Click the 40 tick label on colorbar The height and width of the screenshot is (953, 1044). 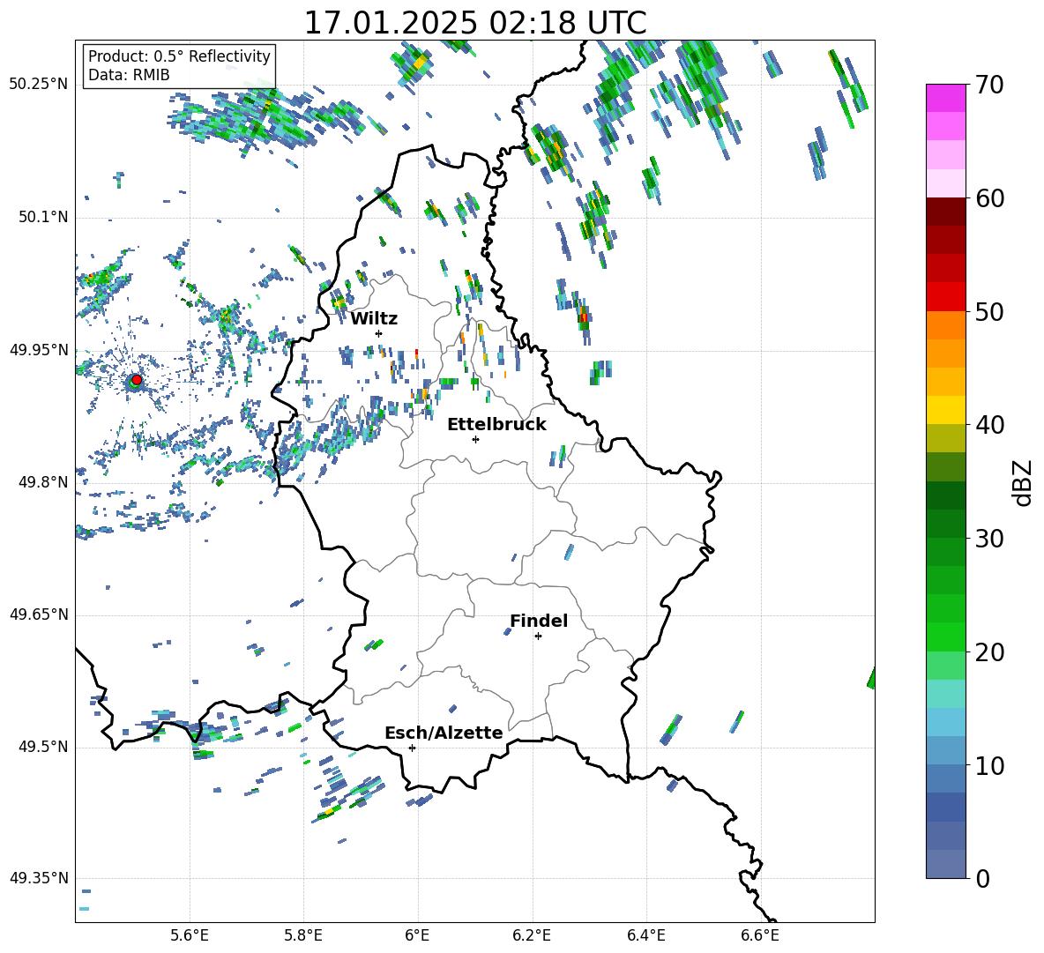[989, 425]
